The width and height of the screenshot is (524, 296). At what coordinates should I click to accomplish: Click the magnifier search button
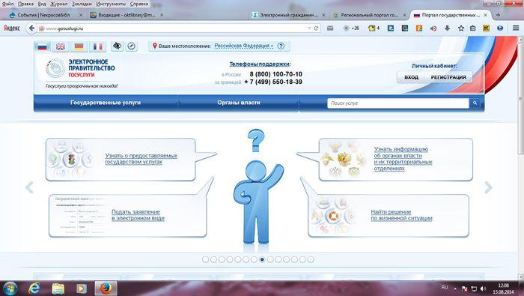[x=475, y=103]
